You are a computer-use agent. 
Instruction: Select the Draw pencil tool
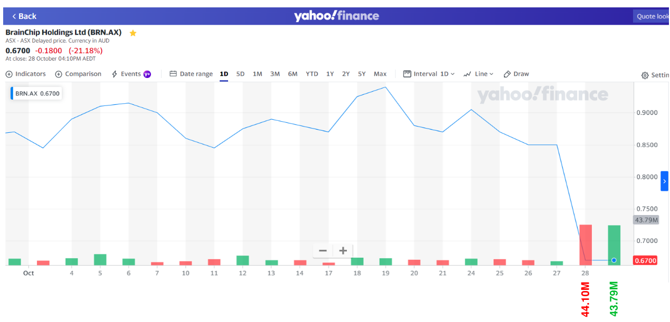coord(507,74)
